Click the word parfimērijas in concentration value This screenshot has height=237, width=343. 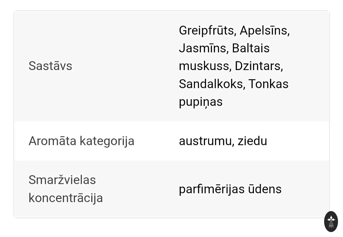tap(212, 189)
